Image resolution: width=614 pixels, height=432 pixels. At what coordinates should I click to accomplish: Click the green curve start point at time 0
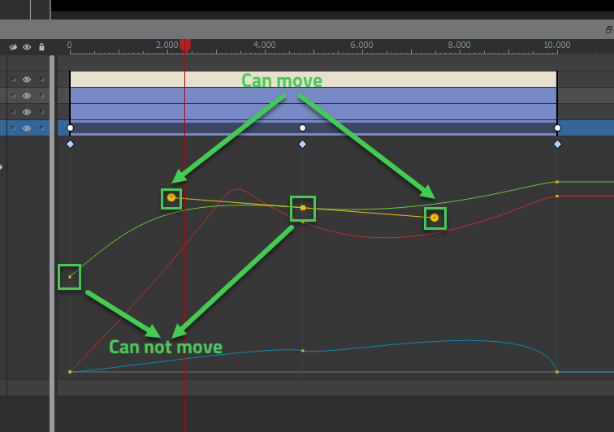(70, 277)
